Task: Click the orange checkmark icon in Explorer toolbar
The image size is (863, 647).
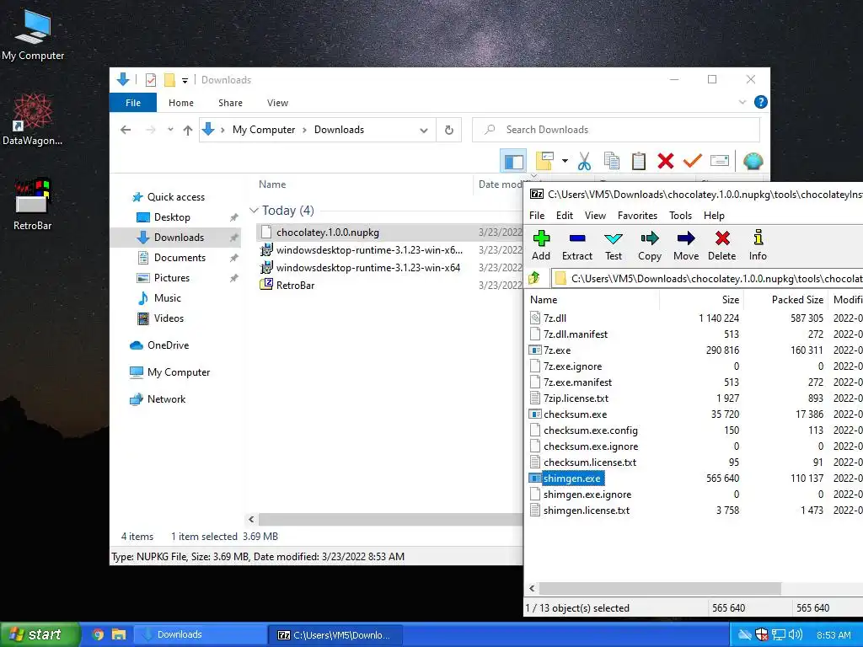Action: [x=693, y=161]
